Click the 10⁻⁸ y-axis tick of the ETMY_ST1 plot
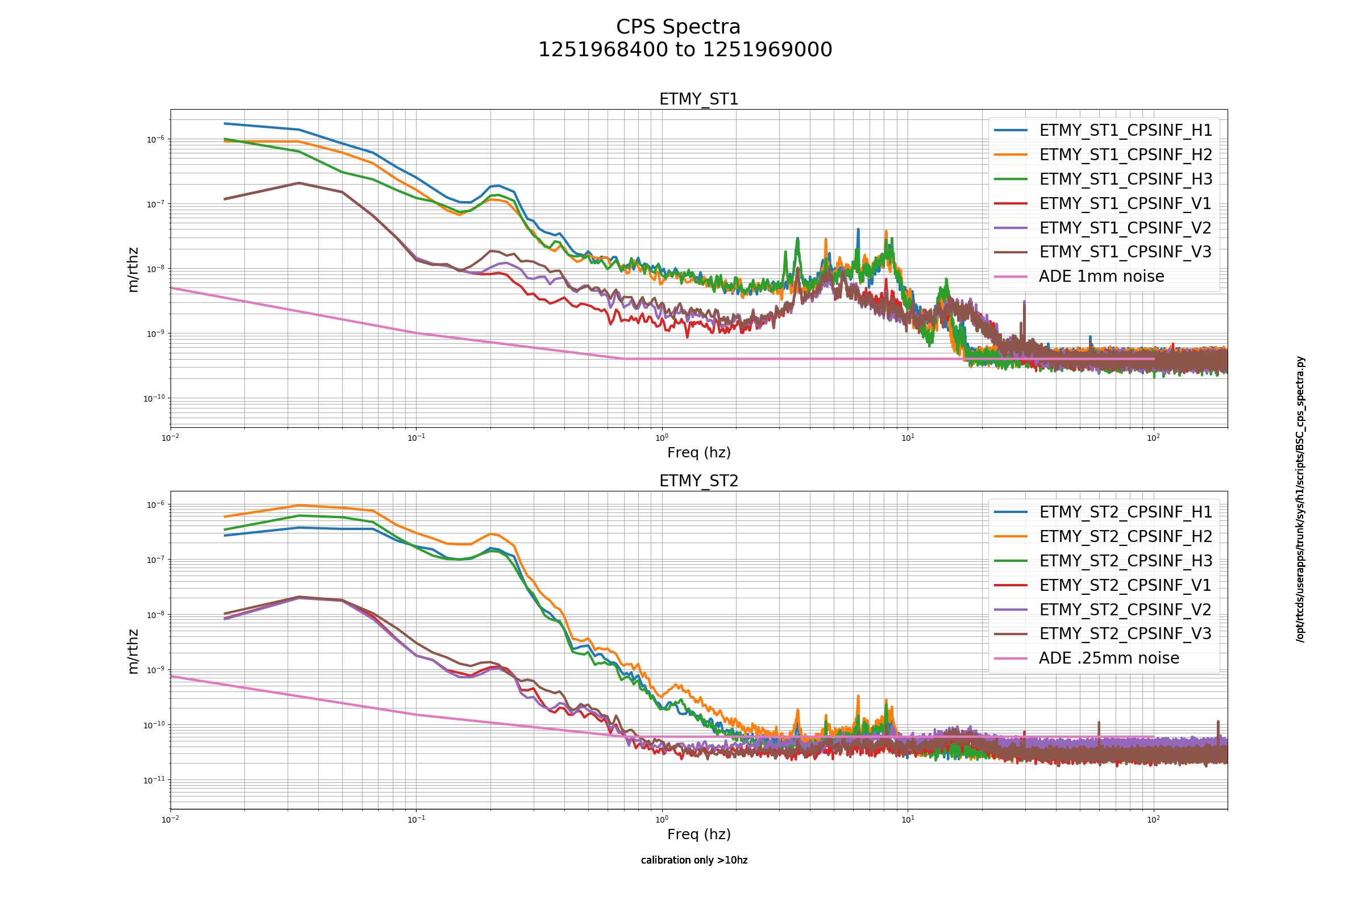Image resolution: width=1364 pixels, height=909 pixels. [154, 269]
